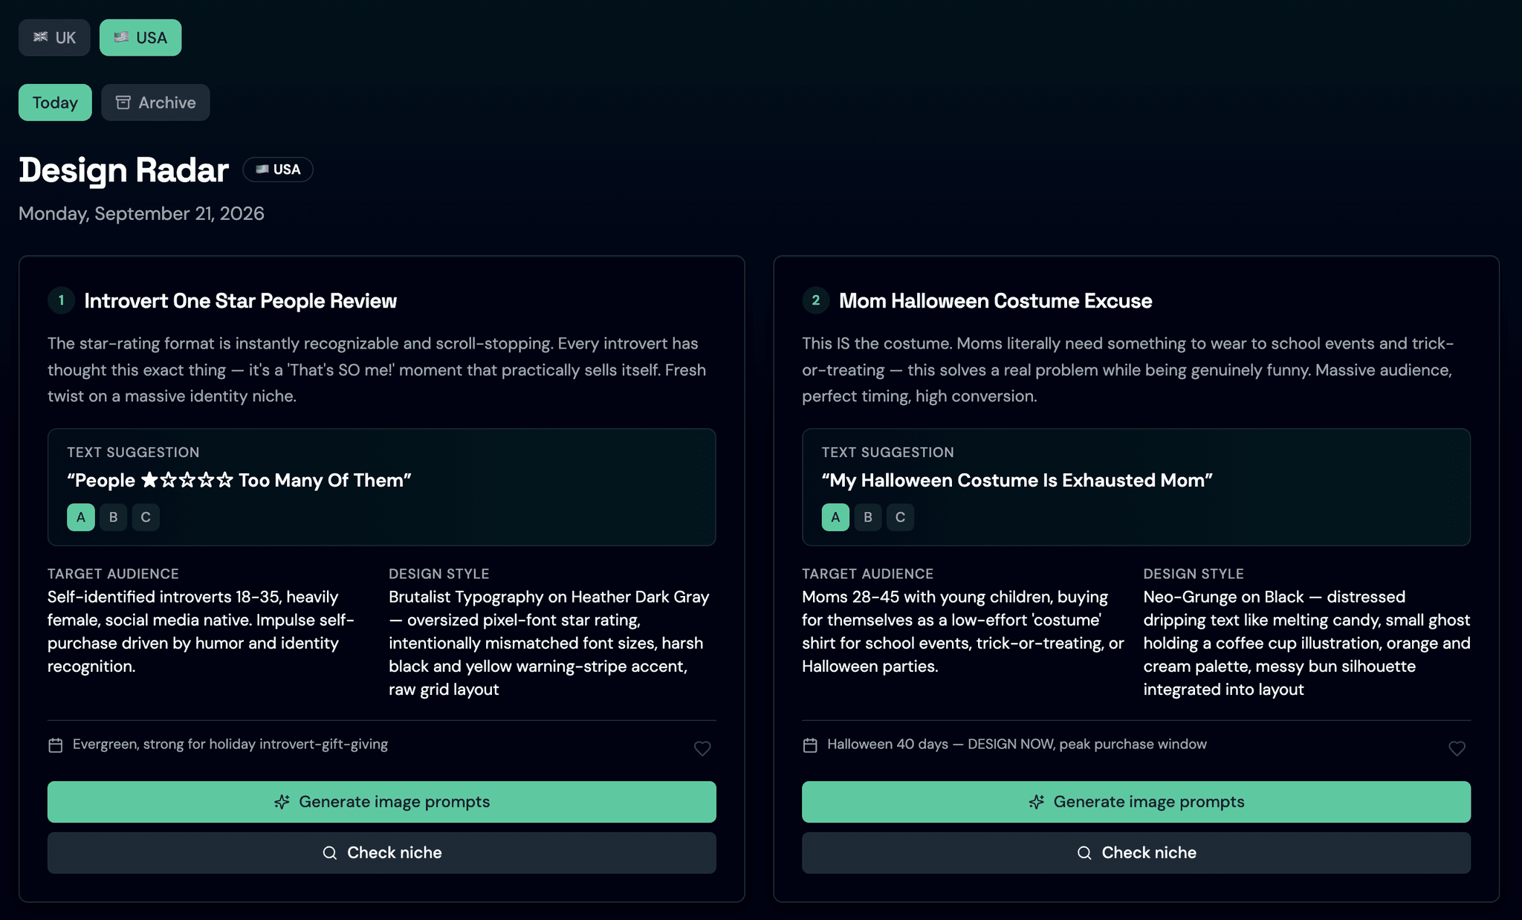Click the date Monday, September 21, 2026

point(141,213)
